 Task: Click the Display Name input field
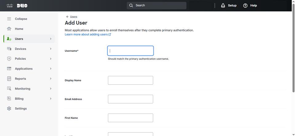130,80
